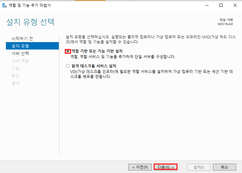
Task: Select the 설치 유형 step in sidebar
Action: [32, 46]
